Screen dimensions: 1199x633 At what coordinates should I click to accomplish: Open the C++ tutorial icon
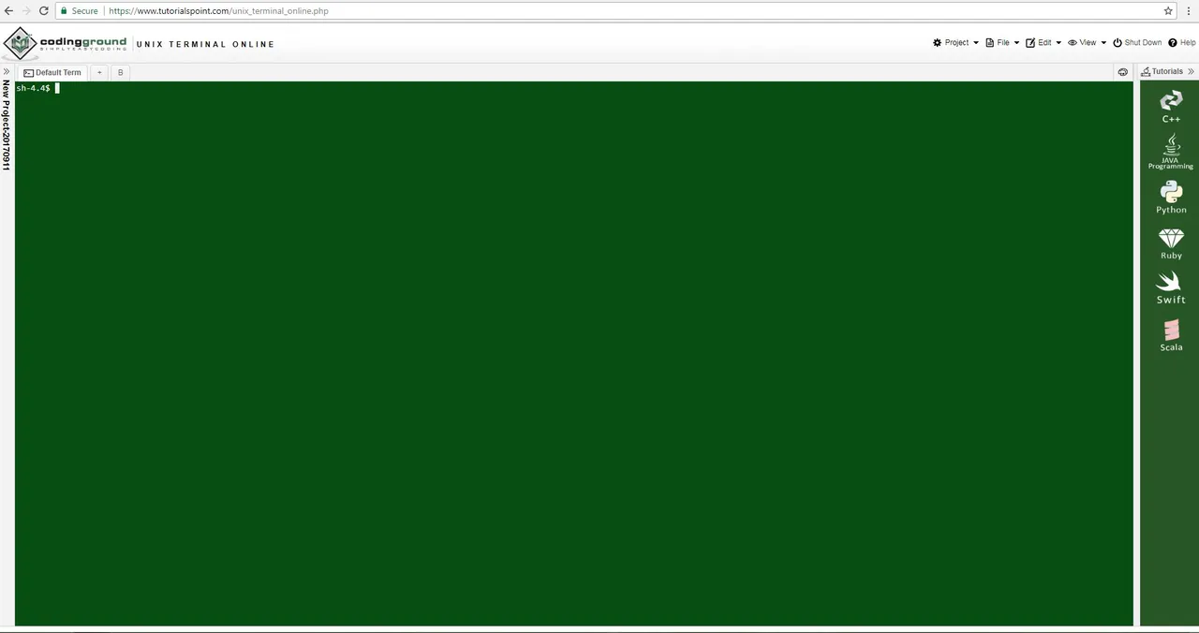click(1171, 107)
